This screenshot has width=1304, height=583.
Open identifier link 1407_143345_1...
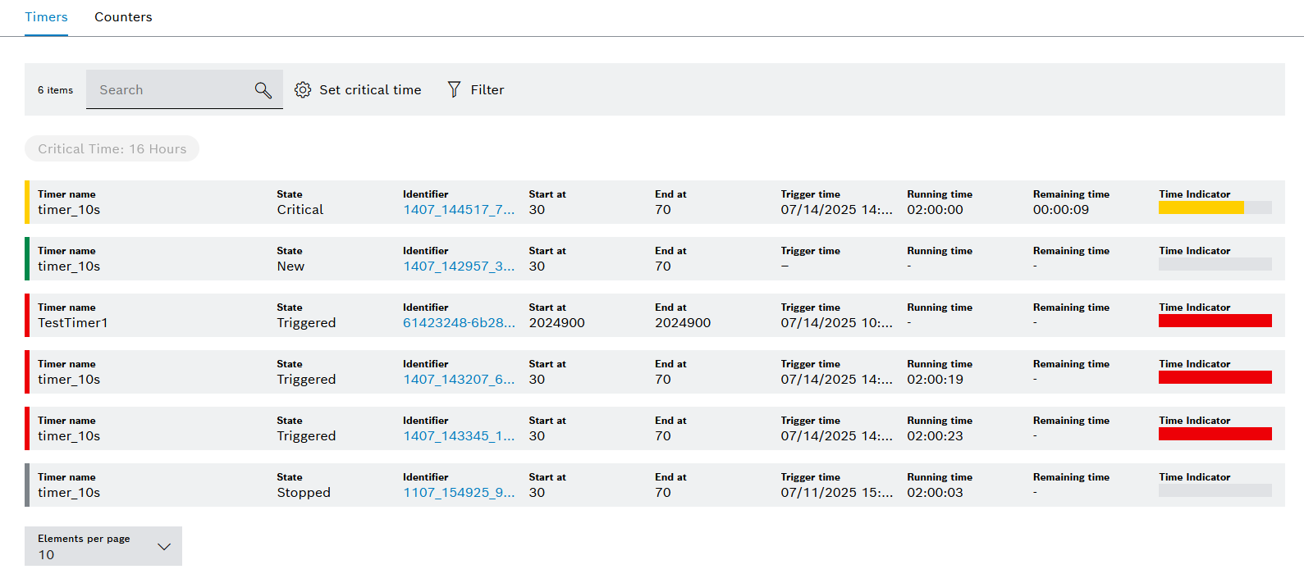pyautogui.click(x=458, y=436)
